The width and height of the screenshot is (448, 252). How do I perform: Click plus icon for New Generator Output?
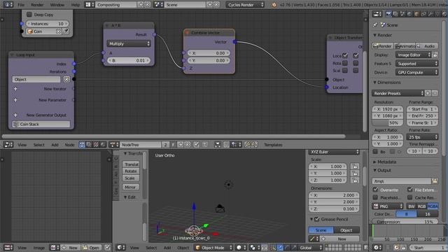pyautogui.click(x=15, y=115)
